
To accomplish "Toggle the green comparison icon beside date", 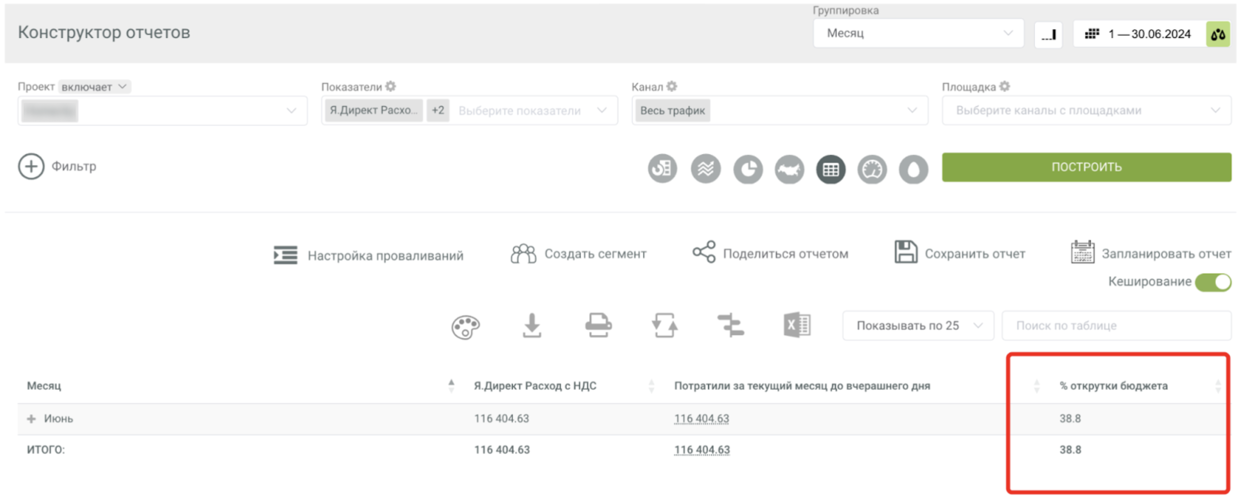I will [1217, 34].
